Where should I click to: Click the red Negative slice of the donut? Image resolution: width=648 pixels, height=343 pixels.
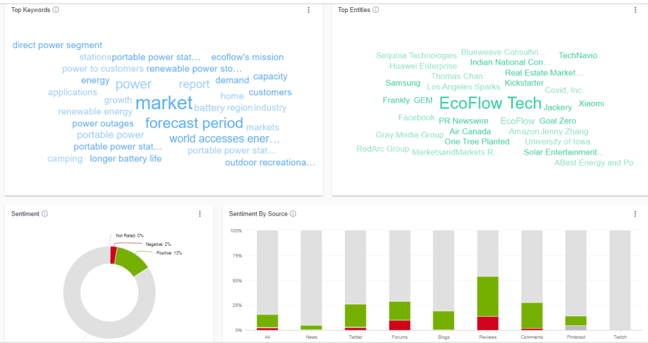point(113,255)
